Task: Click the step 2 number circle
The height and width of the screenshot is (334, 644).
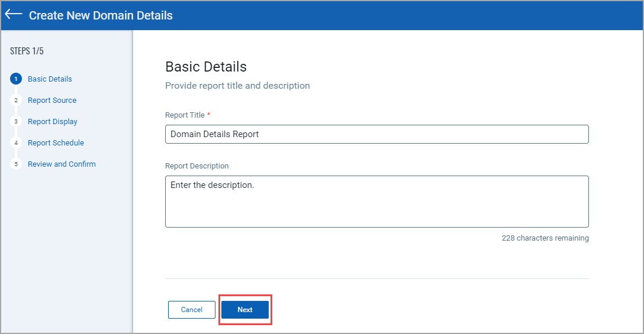Action: (17, 100)
